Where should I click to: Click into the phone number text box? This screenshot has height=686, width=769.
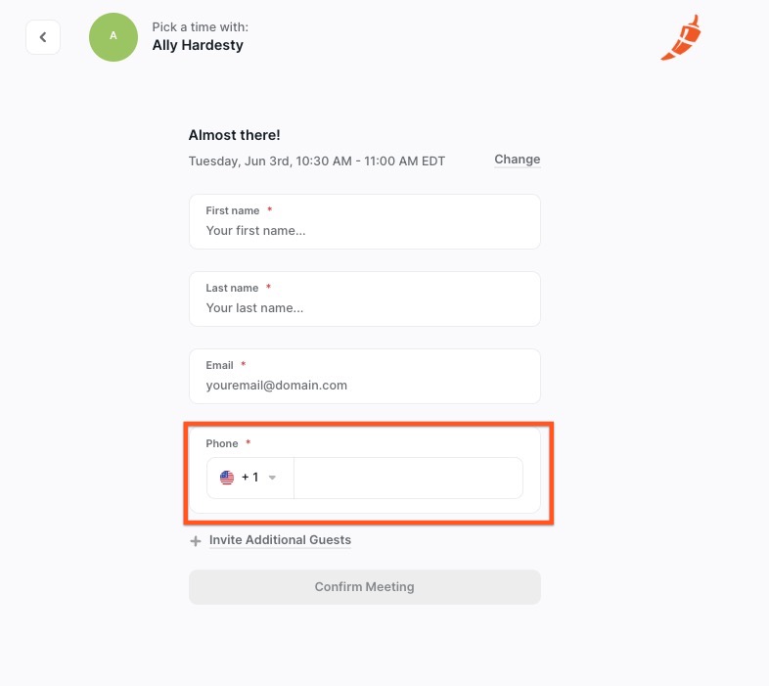(409, 478)
